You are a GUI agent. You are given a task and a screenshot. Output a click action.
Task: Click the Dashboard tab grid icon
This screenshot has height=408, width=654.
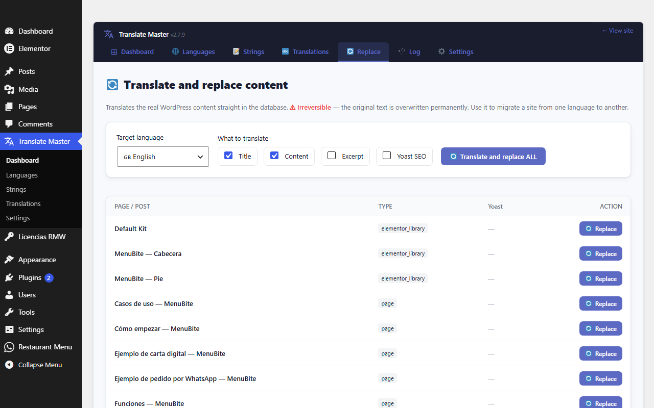pos(114,52)
